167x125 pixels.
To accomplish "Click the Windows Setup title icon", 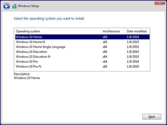I will click(14, 6).
